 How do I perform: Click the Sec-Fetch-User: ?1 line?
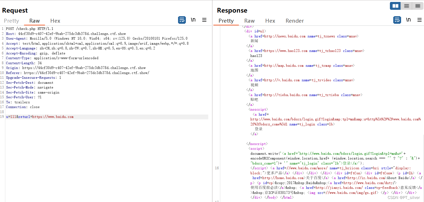point(24,97)
